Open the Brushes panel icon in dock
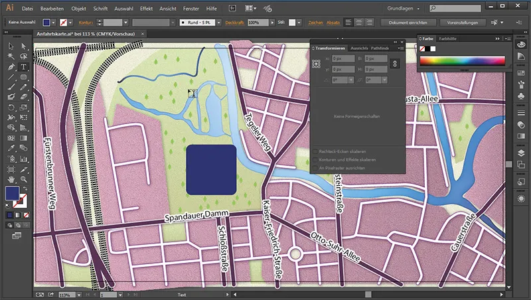 (521, 85)
